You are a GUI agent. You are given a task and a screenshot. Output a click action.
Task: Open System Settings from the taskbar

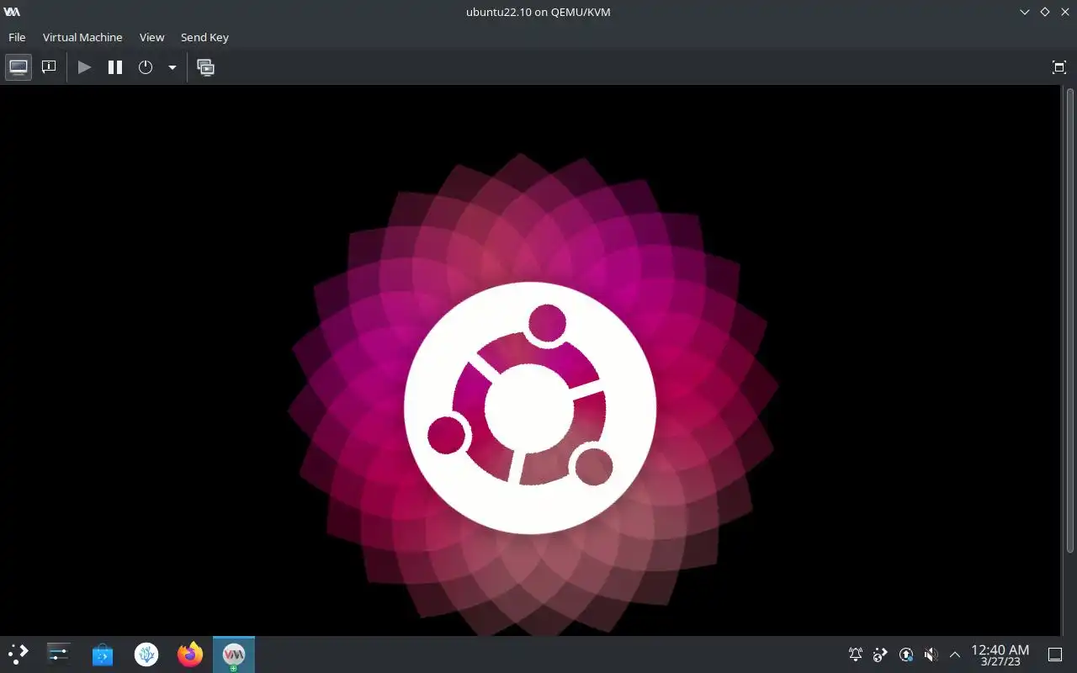pos(59,654)
